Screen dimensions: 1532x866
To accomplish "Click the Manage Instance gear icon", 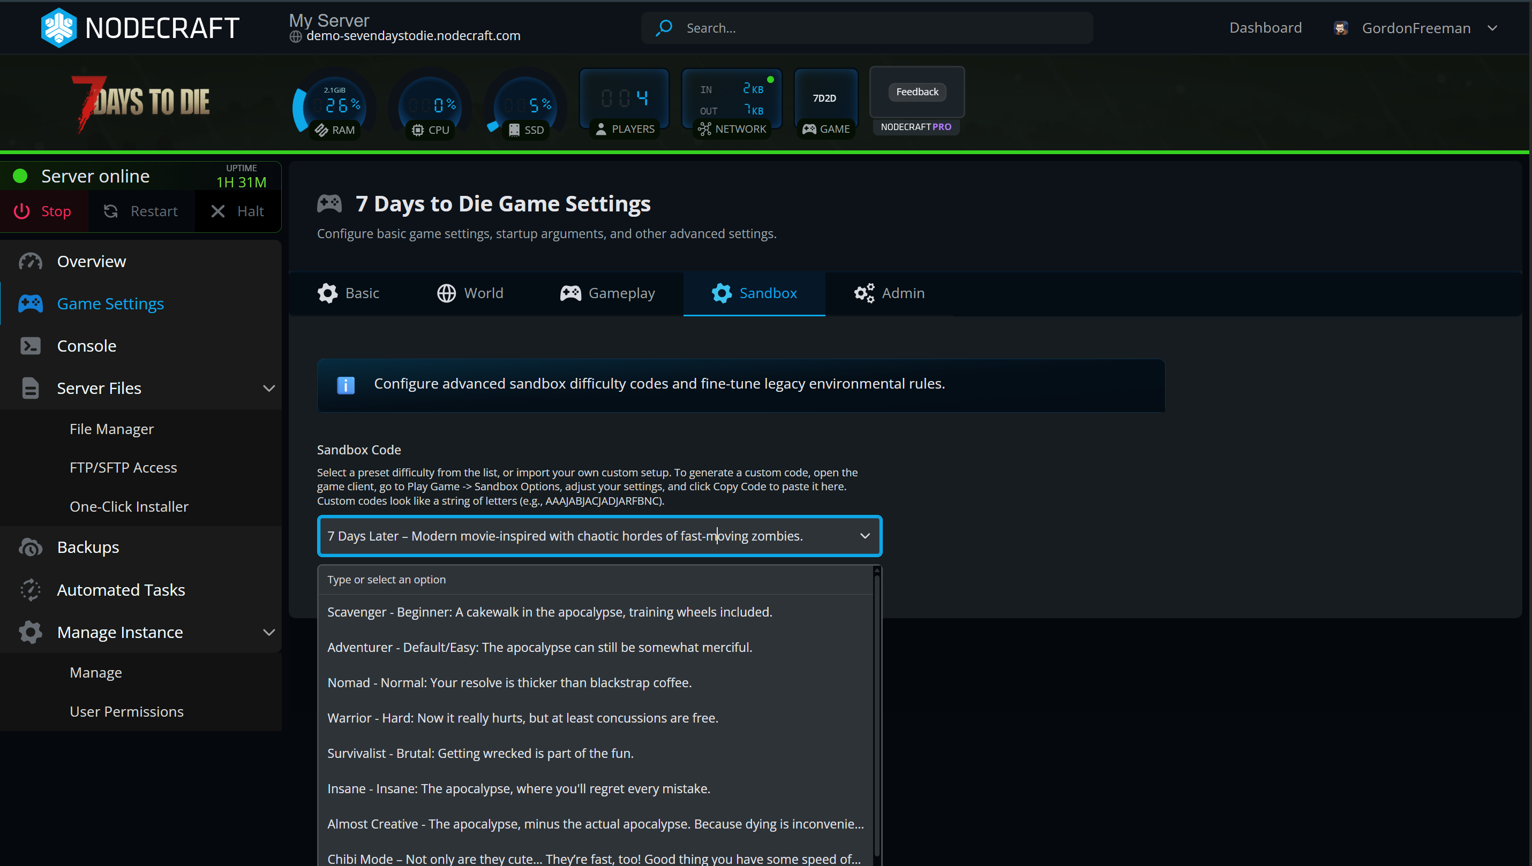I will pyautogui.click(x=31, y=632).
